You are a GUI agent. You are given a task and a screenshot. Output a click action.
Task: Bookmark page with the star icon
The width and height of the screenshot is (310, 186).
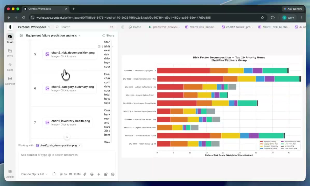pos(262,18)
